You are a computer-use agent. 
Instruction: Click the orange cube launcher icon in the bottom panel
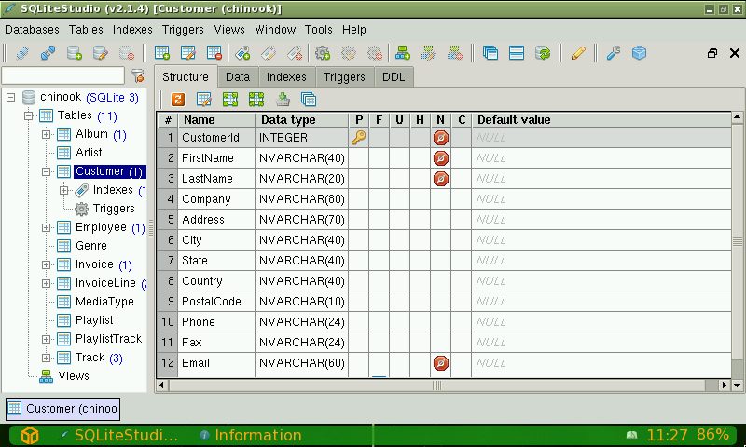pos(30,435)
